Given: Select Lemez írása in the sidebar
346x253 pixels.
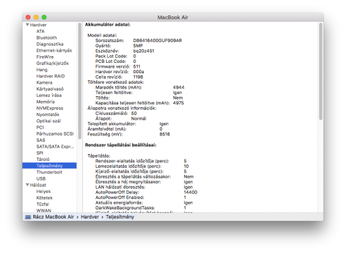Looking at the screenshot, I should (49, 95).
